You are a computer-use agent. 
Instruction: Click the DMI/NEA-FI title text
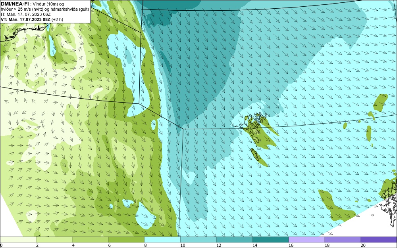(15, 4)
